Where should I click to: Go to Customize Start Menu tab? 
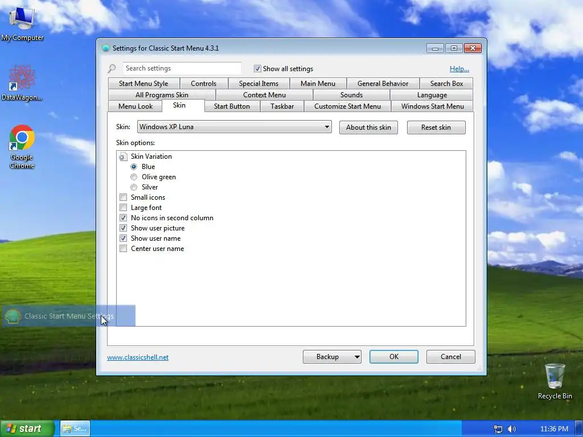(x=348, y=106)
